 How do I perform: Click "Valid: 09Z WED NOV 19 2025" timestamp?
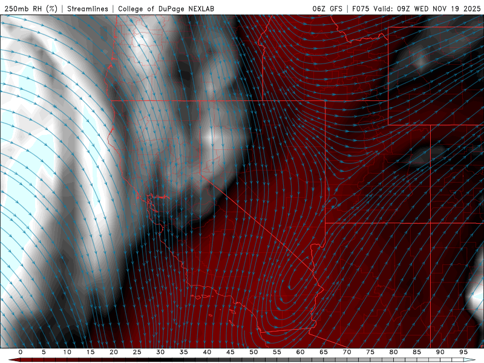coord(427,8)
